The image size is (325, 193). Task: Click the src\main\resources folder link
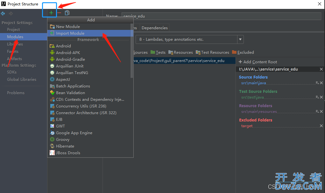tap(259, 112)
